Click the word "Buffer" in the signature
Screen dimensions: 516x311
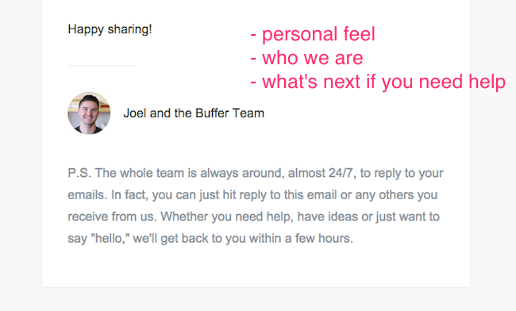[x=212, y=113]
